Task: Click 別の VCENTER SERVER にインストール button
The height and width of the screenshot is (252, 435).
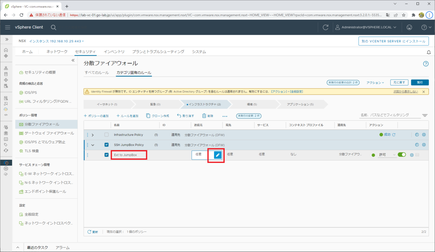Action: point(394,41)
